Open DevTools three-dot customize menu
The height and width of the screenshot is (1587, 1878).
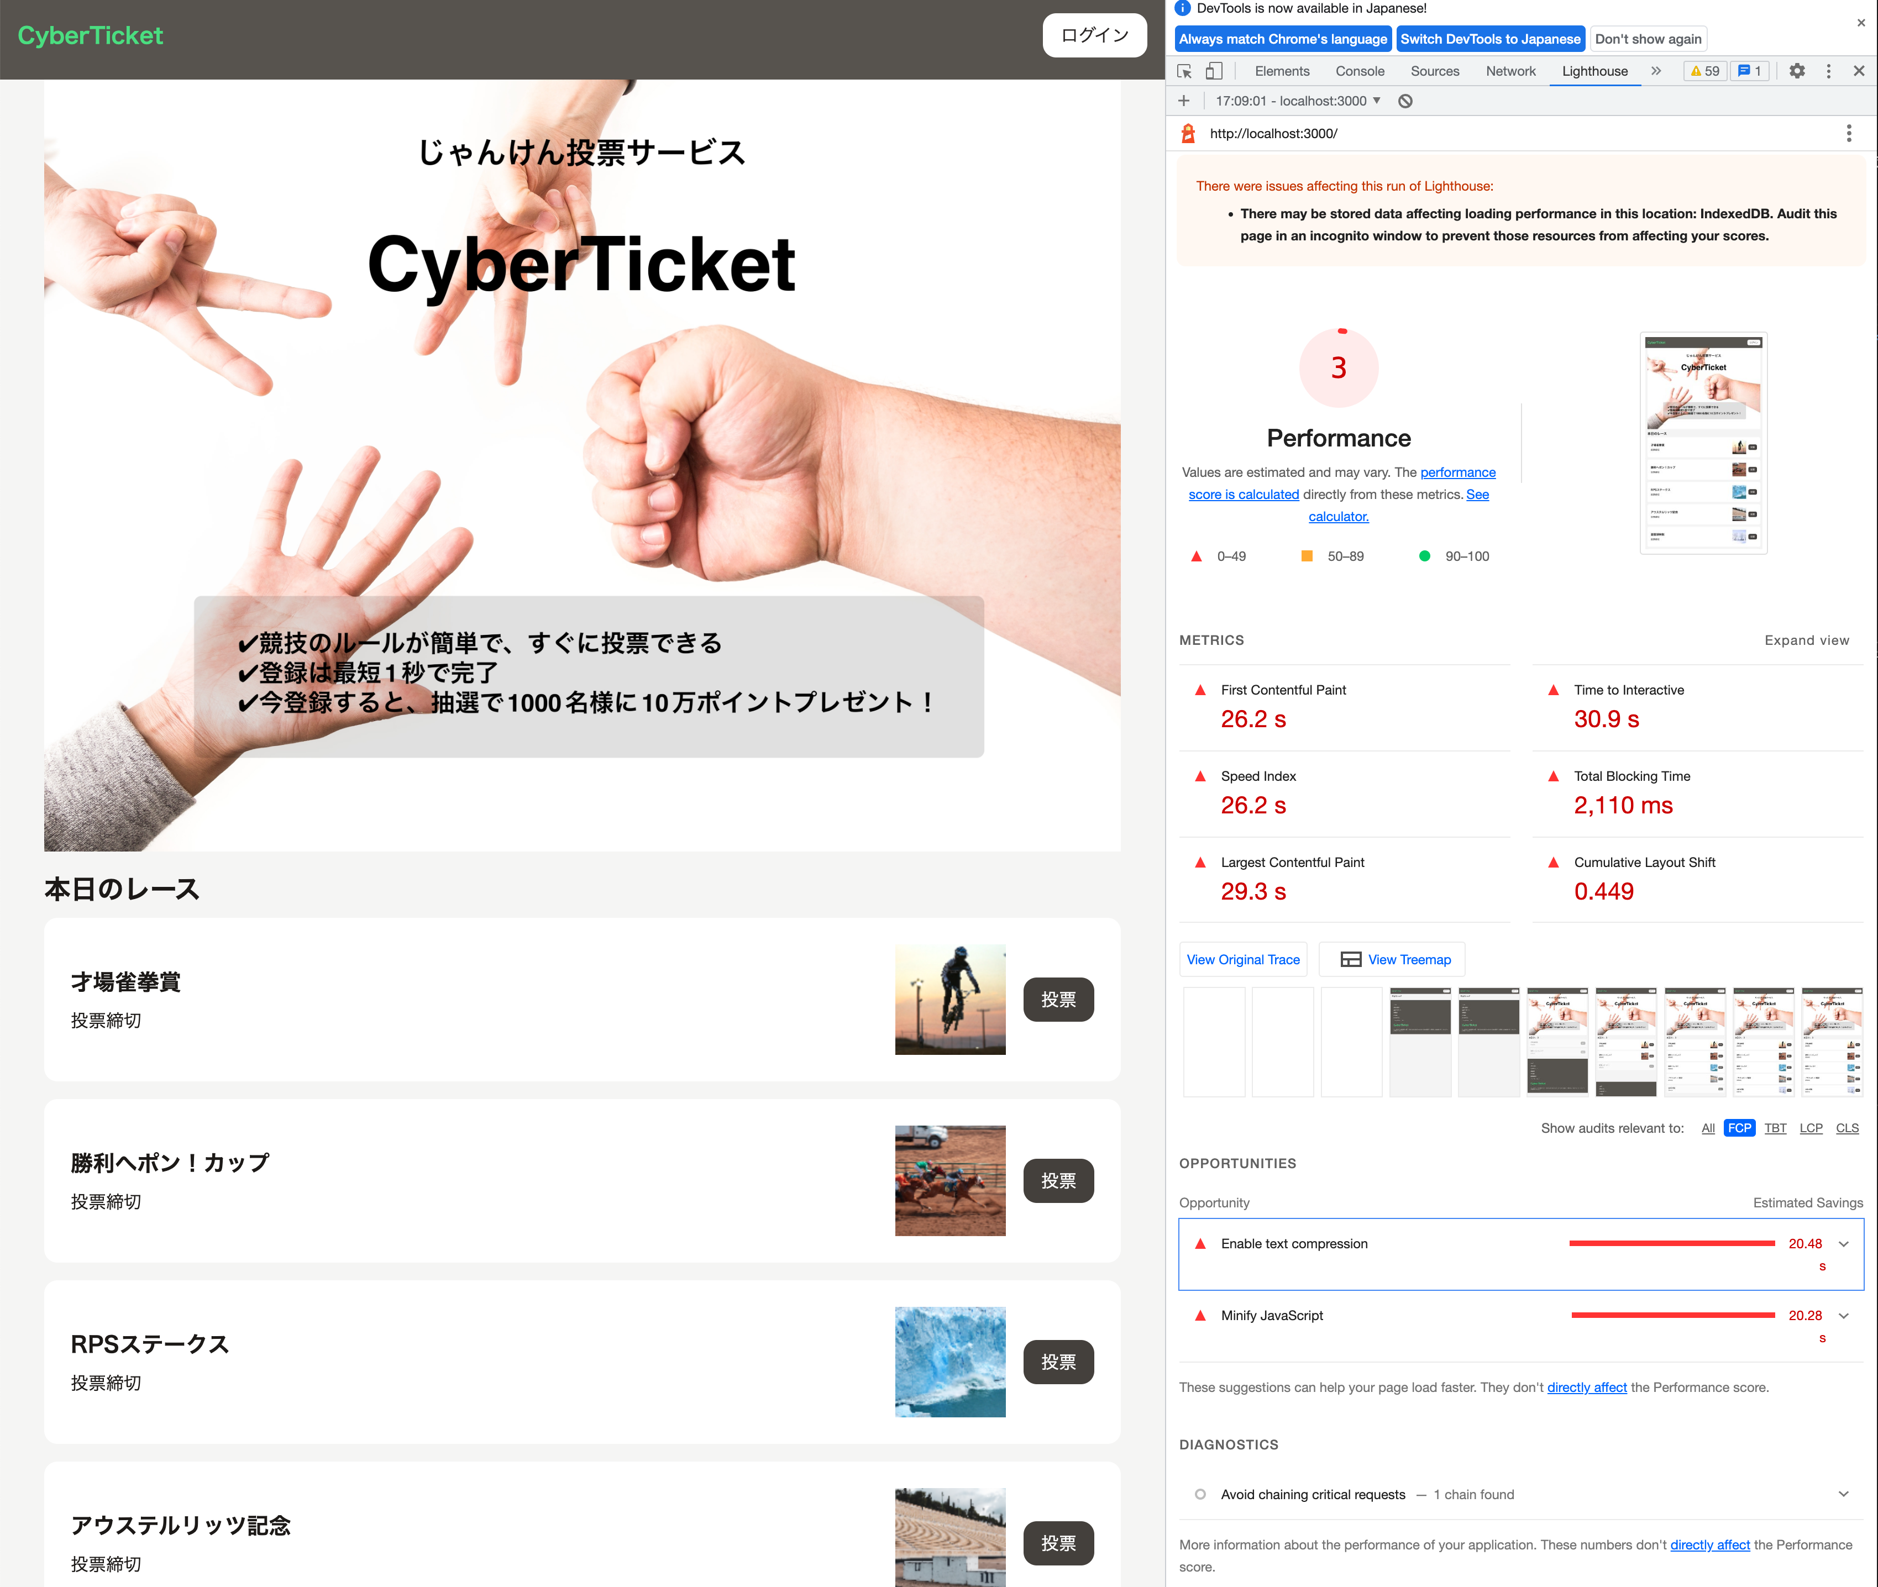(1828, 71)
